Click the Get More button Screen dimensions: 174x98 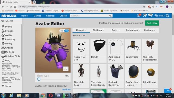coord(152,23)
